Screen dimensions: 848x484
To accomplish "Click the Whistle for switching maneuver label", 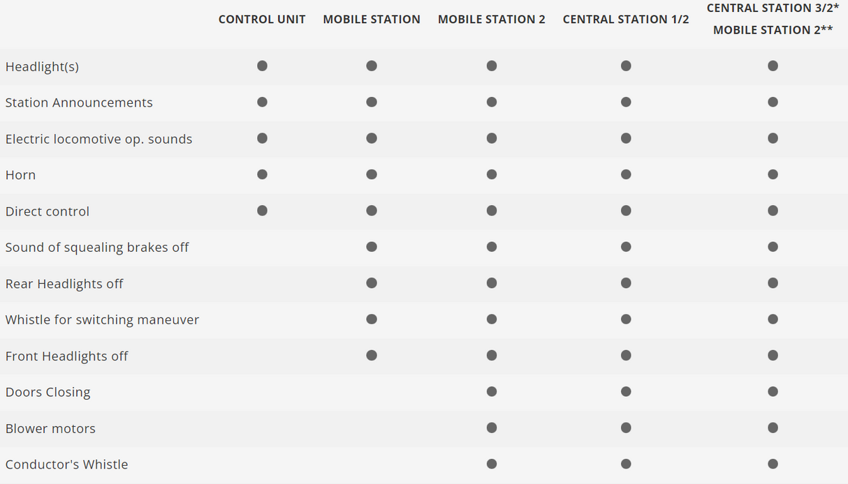I will coord(102,320).
